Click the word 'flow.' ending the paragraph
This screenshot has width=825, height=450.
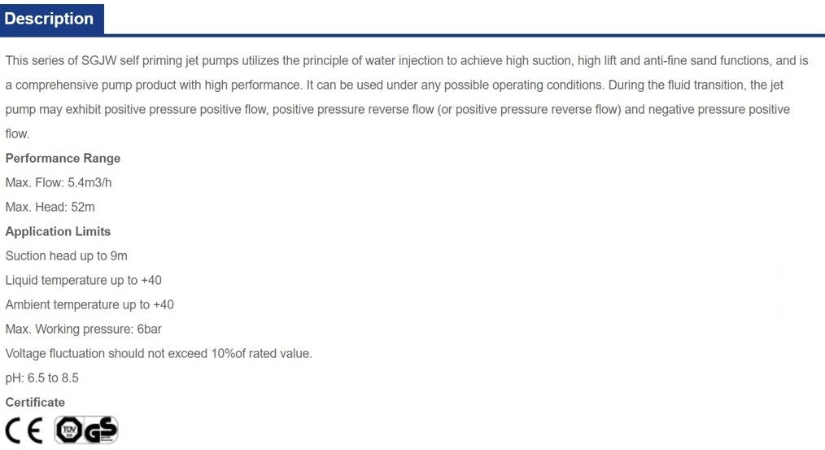tap(17, 133)
